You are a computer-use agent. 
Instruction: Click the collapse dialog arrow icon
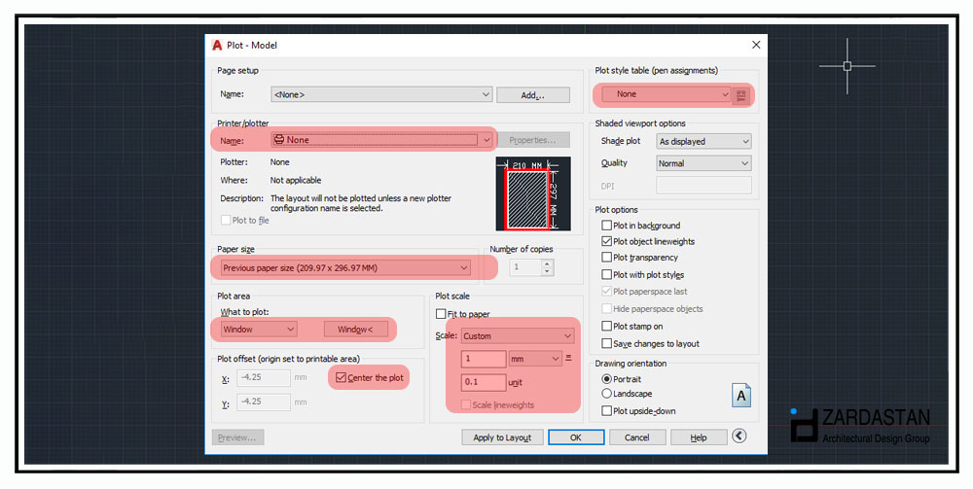pos(739,437)
